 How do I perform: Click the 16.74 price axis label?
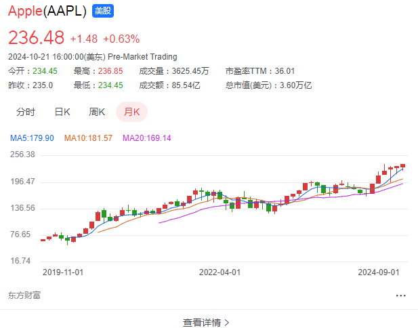coord(20,261)
